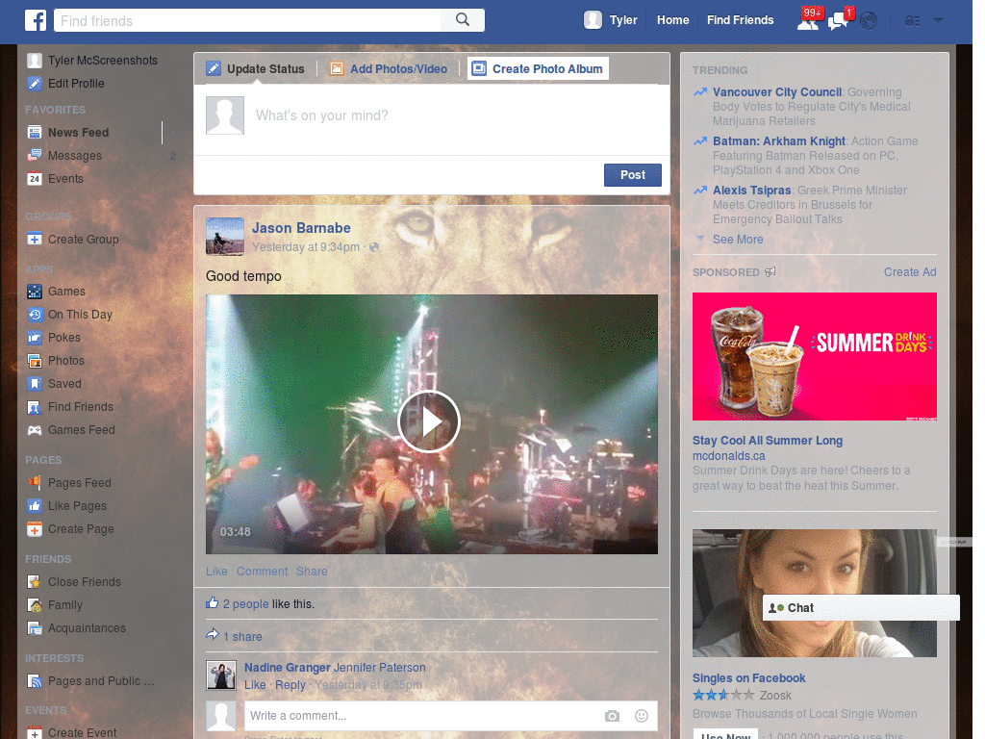Select the Create Photo Album tab
Viewport: 985px width, 739px height.
tap(539, 68)
